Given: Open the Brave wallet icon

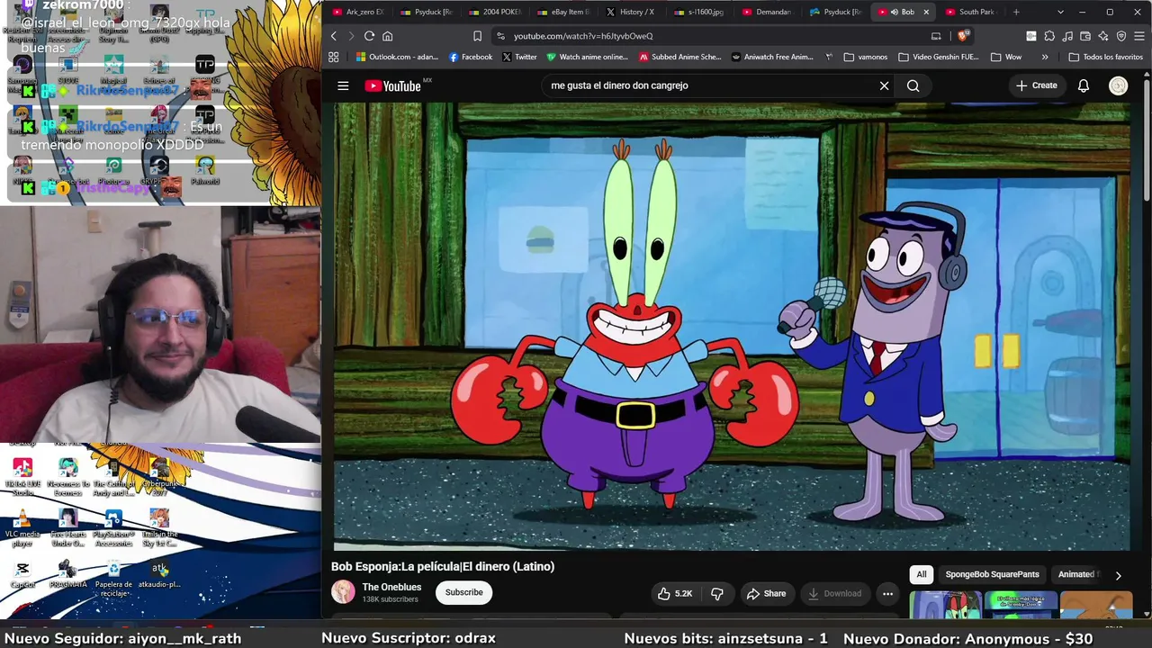Looking at the screenshot, I should 1085,36.
